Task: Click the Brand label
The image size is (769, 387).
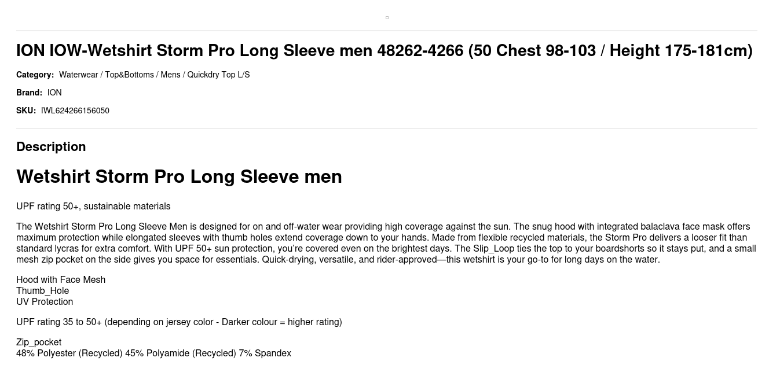Action: (29, 93)
